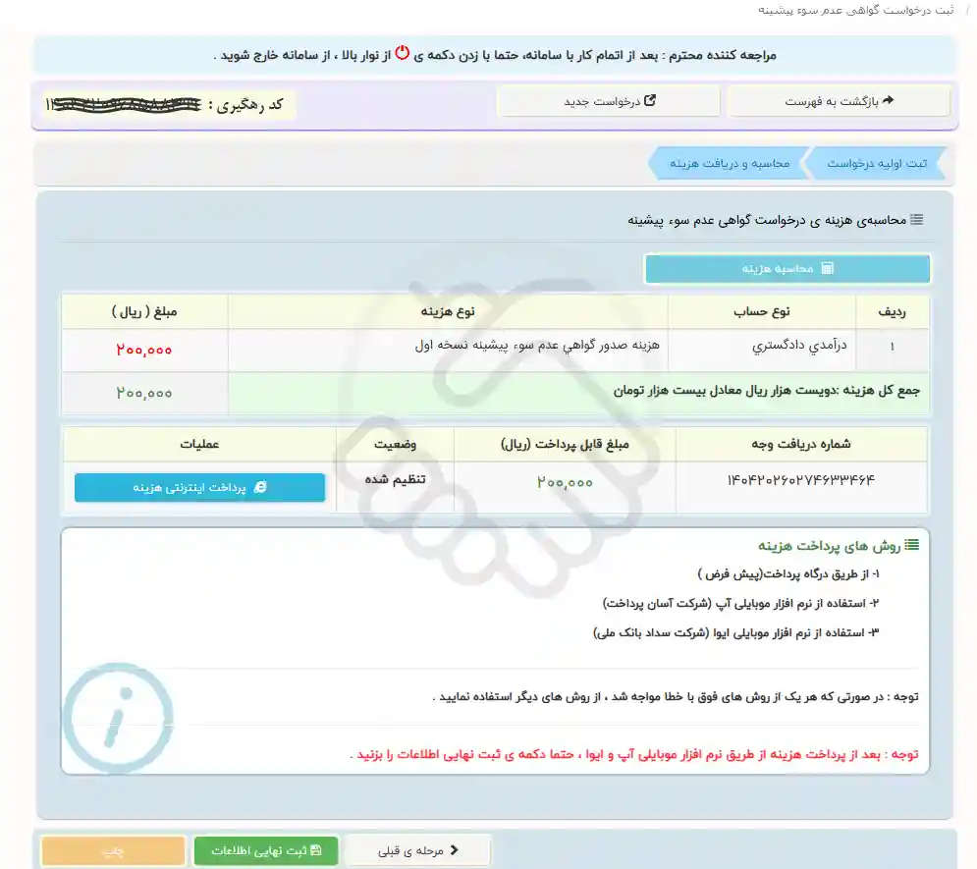Image resolution: width=977 pixels, height=869 pixels.
Task: Select the عملیات column header
Action: [x=199, y=444]
